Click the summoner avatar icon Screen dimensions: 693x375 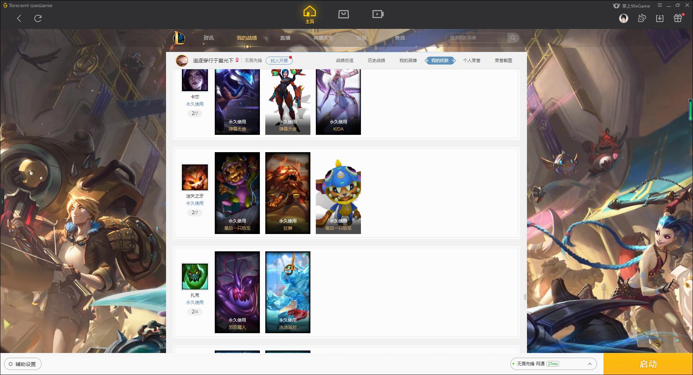182,61
